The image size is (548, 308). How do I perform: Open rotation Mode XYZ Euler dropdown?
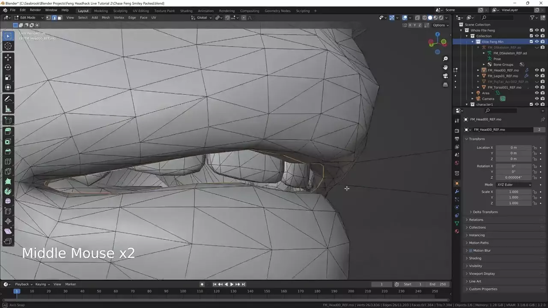(513, 185)
